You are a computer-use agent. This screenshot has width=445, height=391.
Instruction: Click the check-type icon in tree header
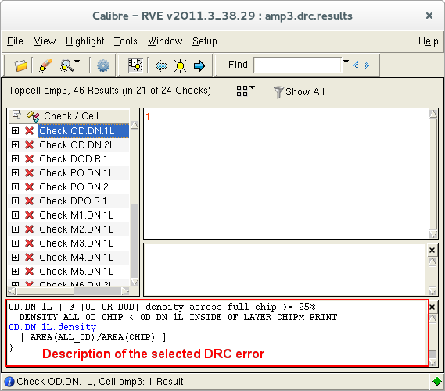[x=33, y=116]
